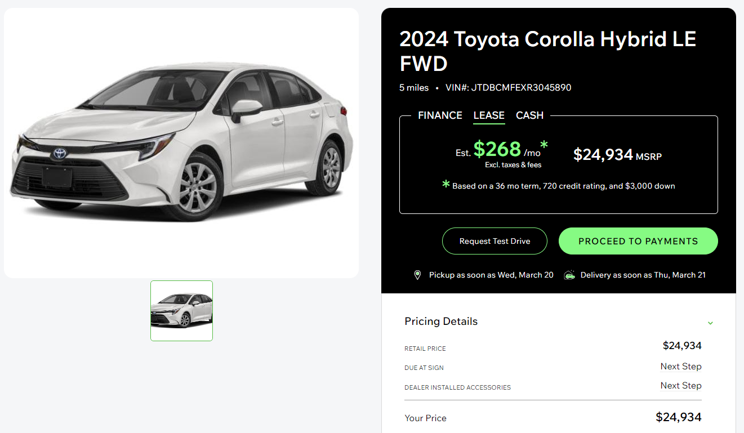Viewport: 744px width, 433px height.
Task: Open Next Step for DUE AT SIGN
Action: click(x=680, y=367)
